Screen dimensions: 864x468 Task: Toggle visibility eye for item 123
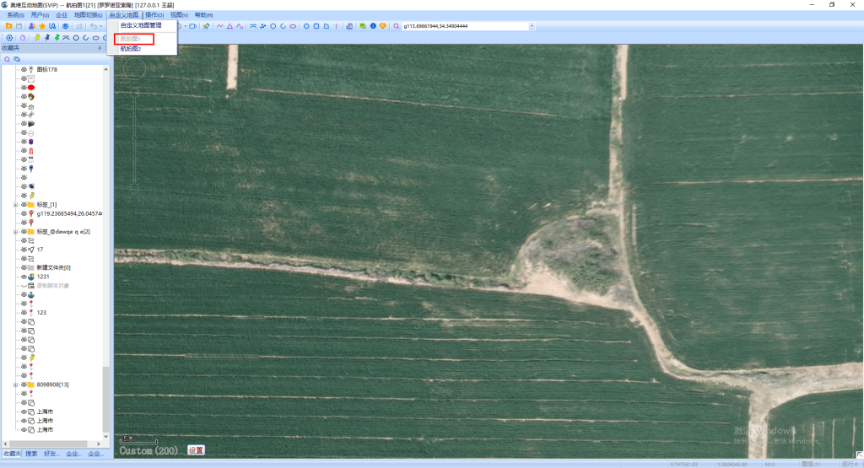pyautogui.click(x=24, y=312)
